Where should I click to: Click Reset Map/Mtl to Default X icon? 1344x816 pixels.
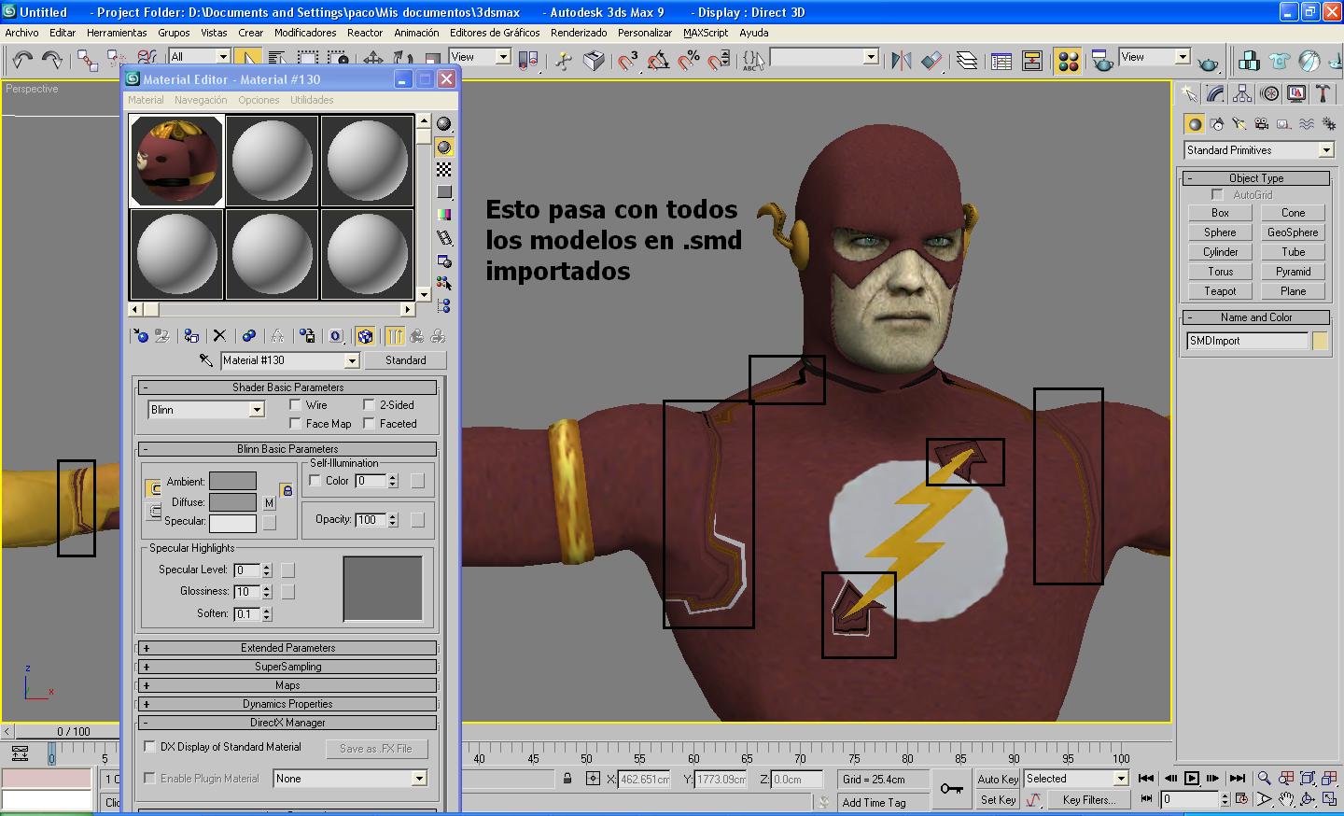click(219, 336)
